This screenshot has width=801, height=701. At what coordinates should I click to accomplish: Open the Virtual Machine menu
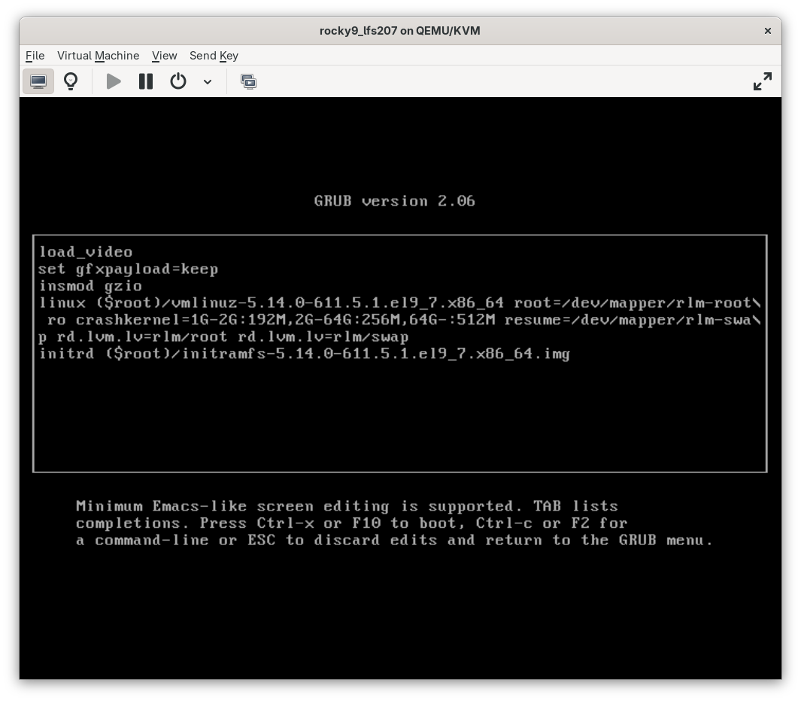tap(98, 56)
